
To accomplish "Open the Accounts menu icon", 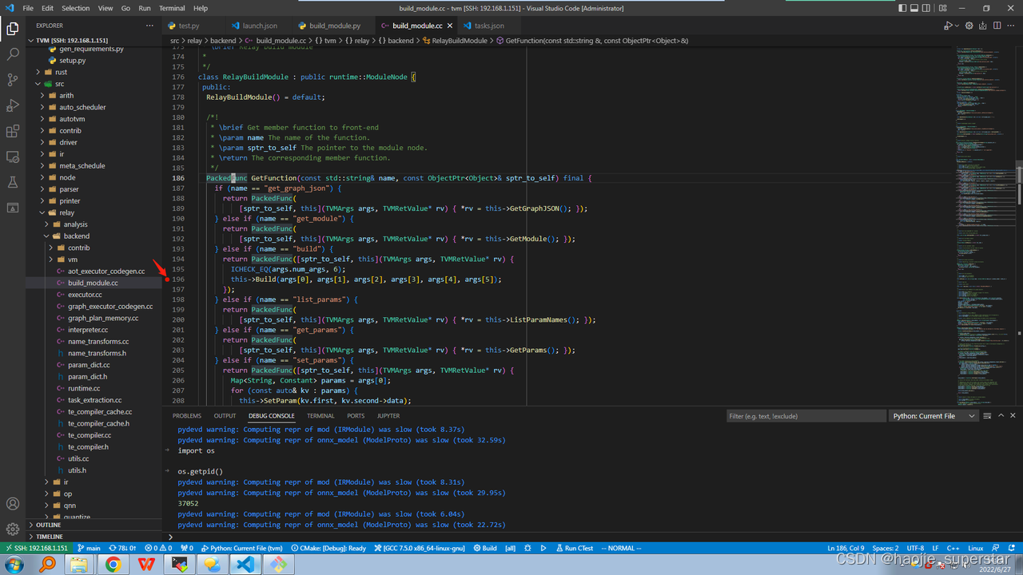I will pyautogui.click(x=13, y=504).
